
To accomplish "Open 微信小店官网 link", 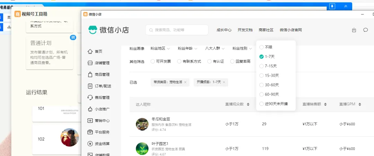I will (x=291, y=30).
